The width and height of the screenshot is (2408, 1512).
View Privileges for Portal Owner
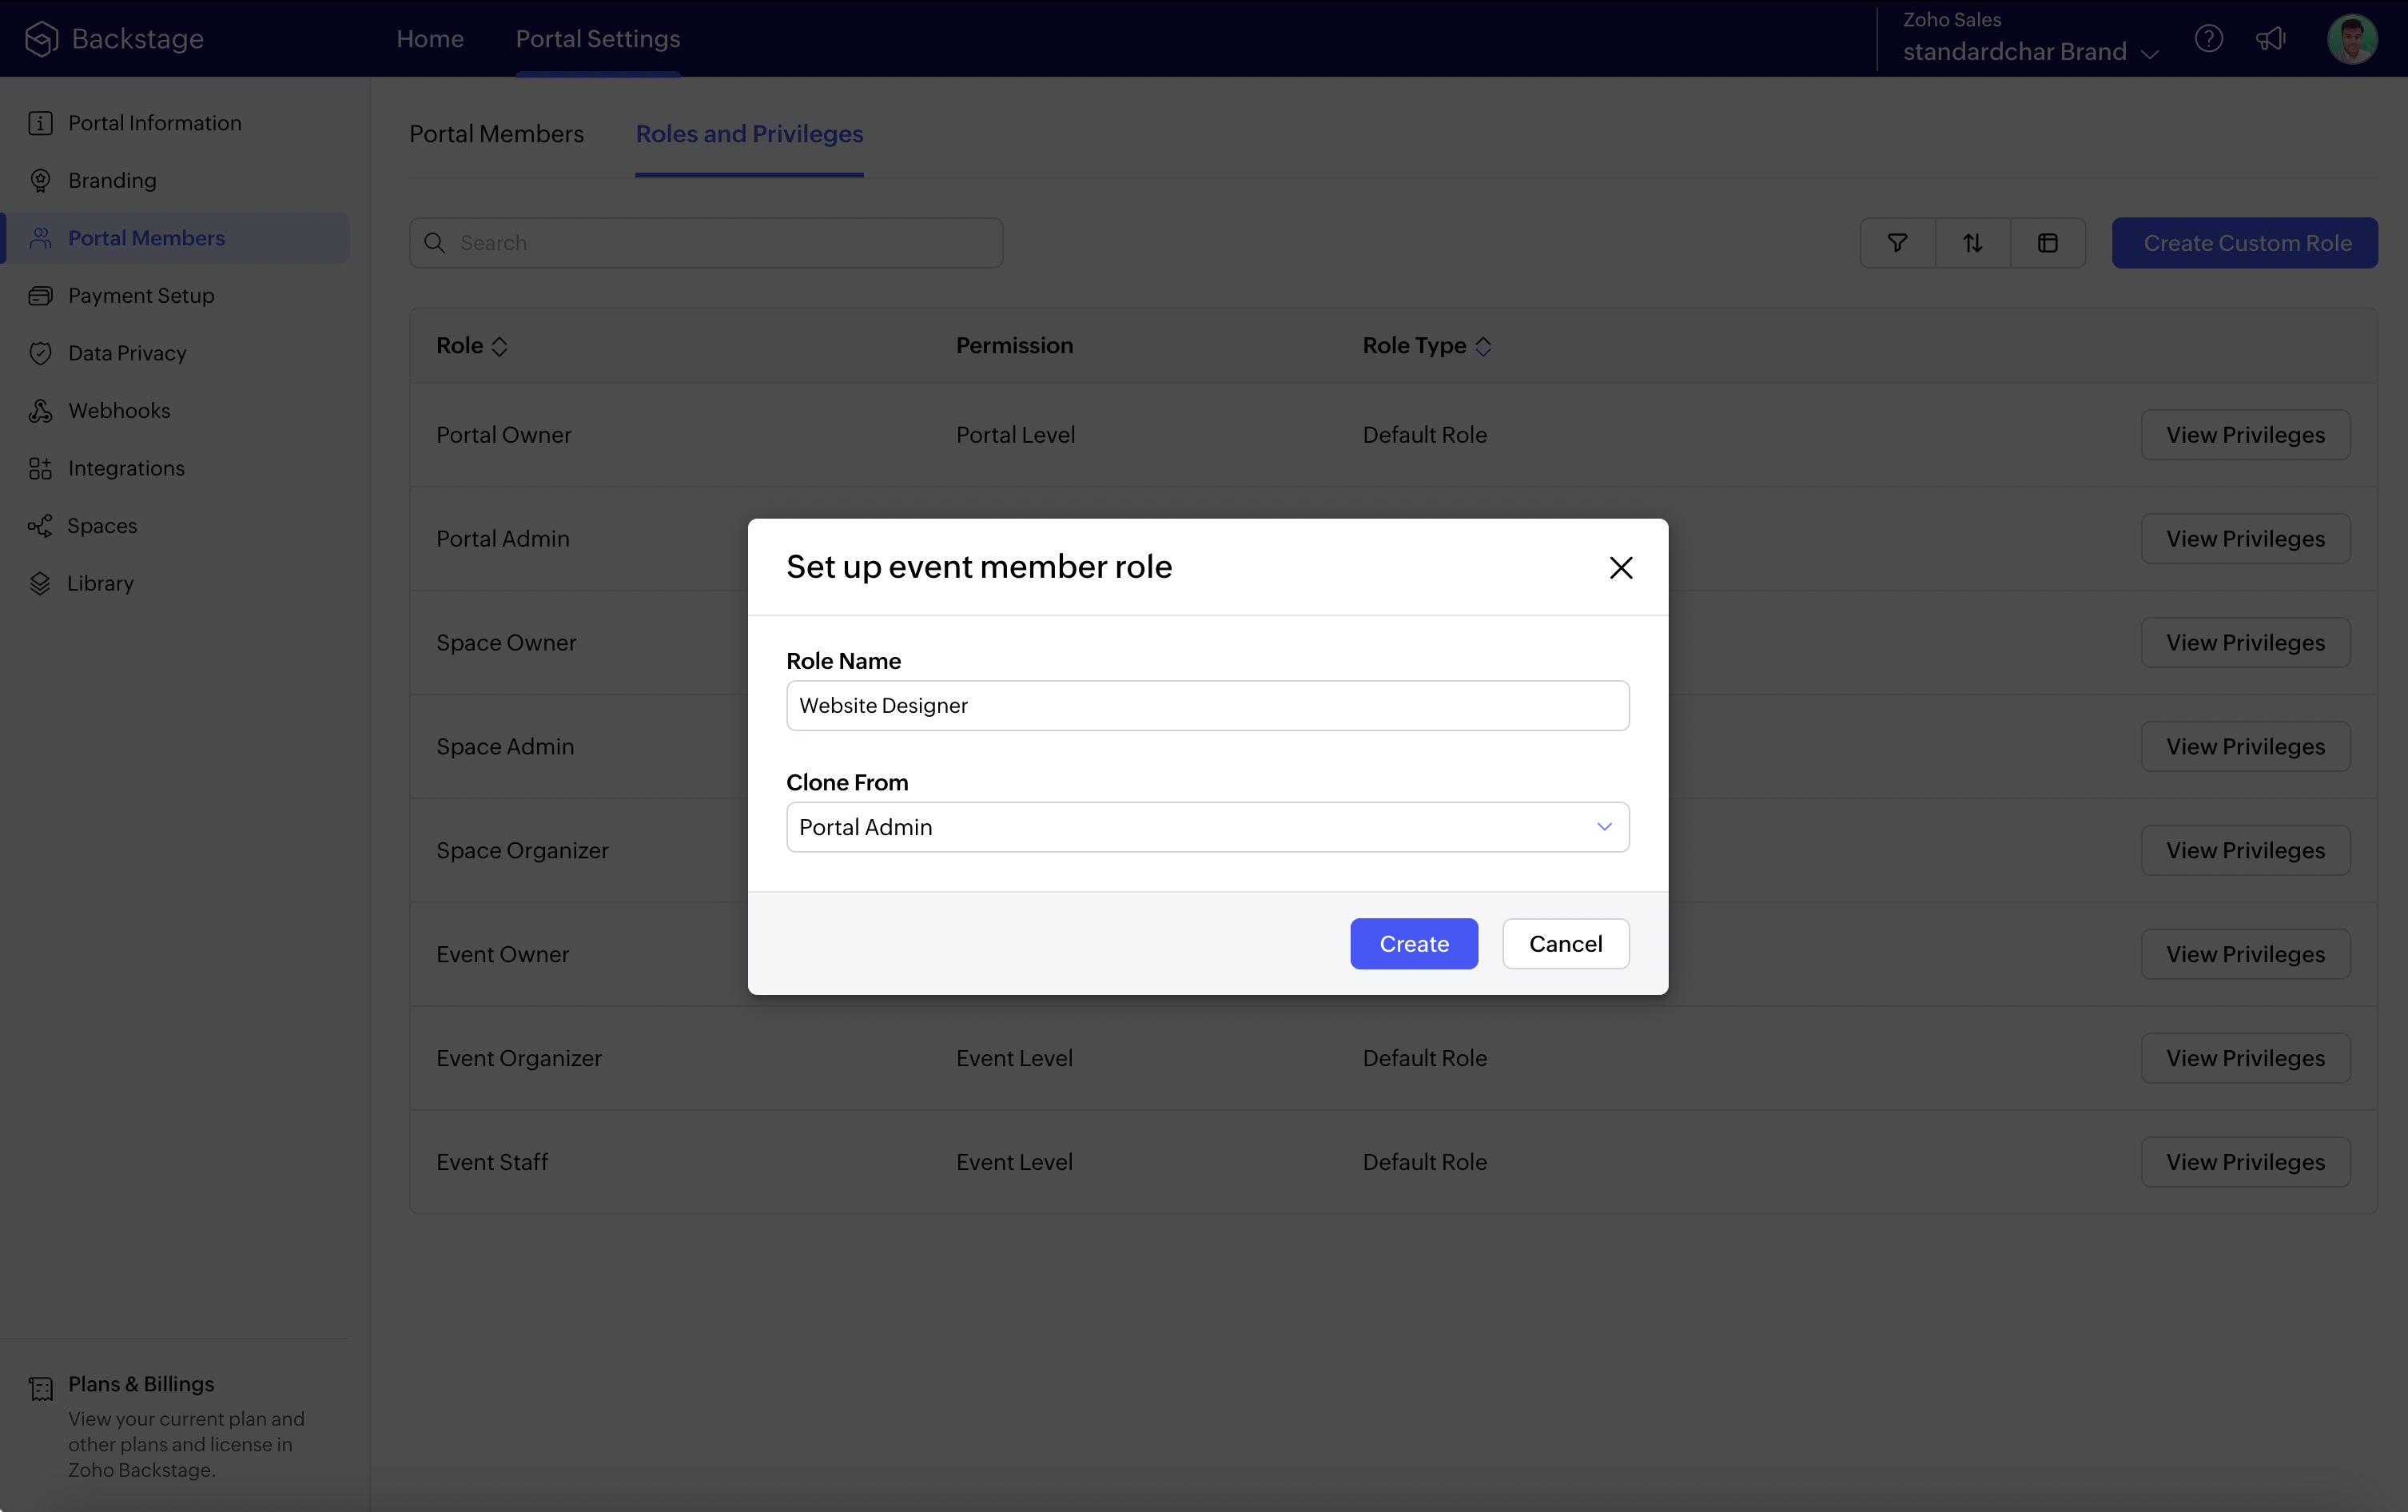[x=2245, y=435]
